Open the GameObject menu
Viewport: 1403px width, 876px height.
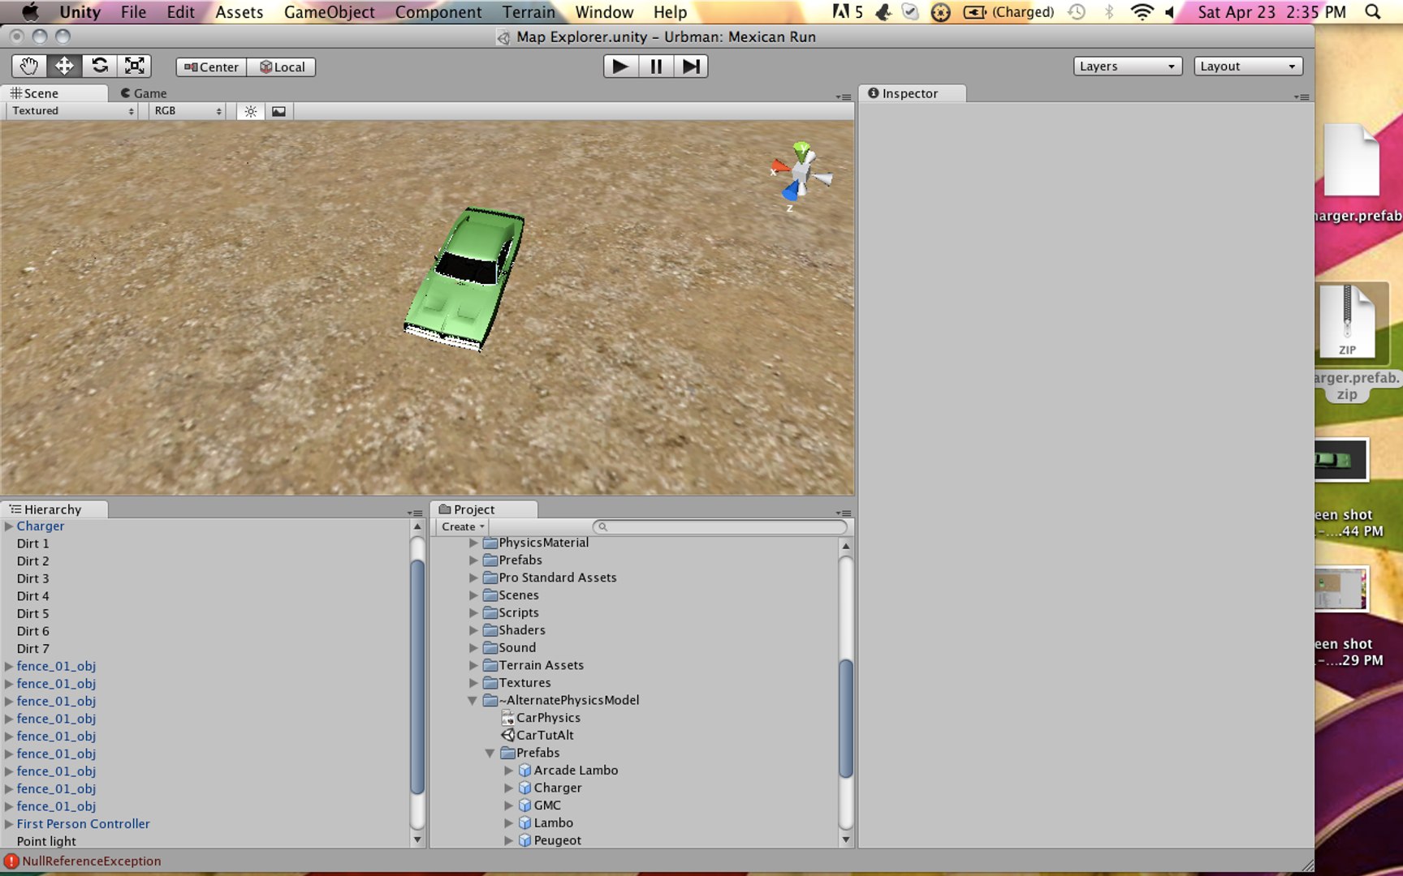click(x=329, y=12)
